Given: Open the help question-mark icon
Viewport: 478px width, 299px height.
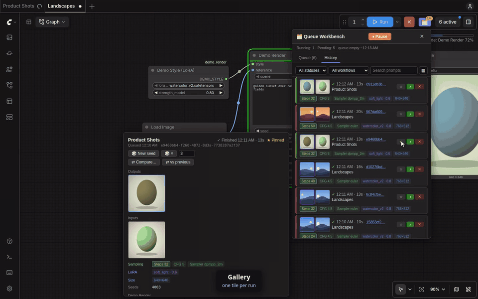Looking at the screenshot, I should point(9,241).
